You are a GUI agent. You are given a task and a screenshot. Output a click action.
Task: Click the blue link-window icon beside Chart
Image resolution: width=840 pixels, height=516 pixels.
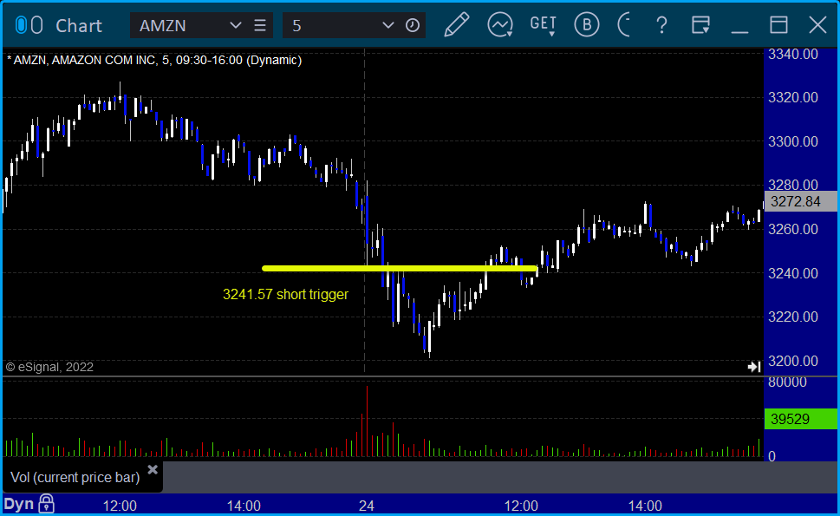coord(21,25)
